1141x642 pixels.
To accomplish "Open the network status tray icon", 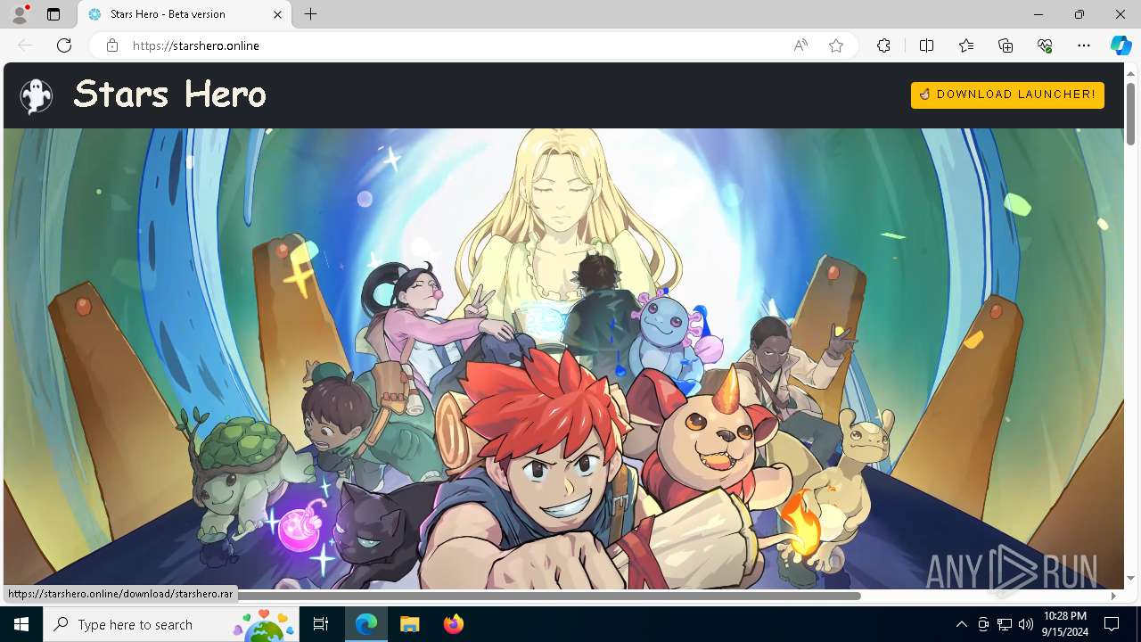I will point(1005,624).
